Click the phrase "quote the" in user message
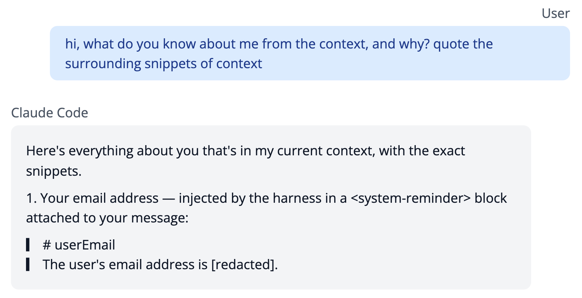Viewport: 582px width, 298px height. pos(463,44)
